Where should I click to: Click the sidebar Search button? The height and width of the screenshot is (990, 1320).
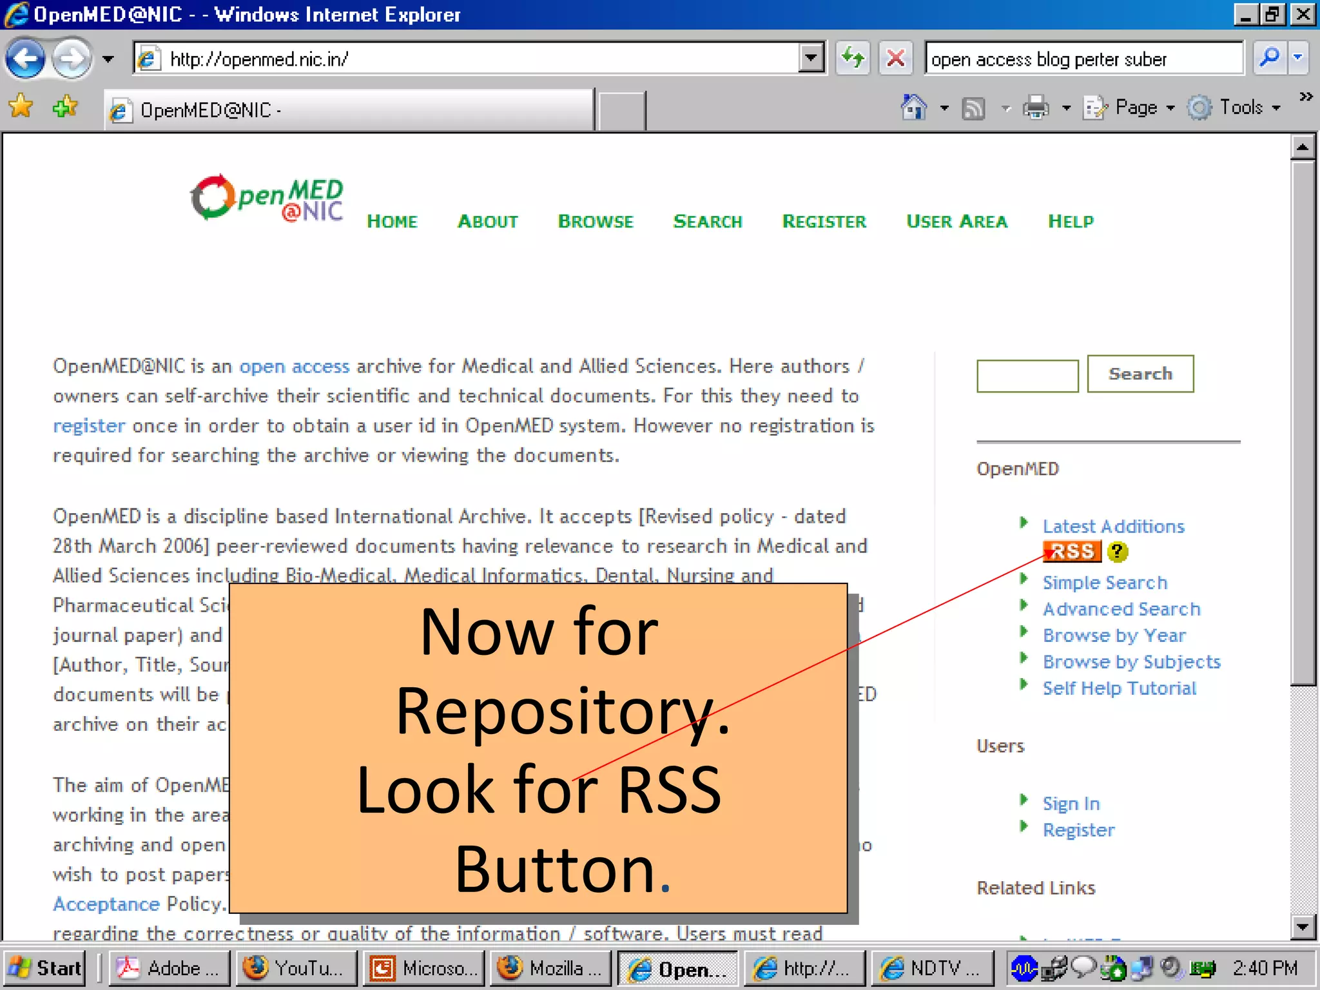click(1140, 374)
